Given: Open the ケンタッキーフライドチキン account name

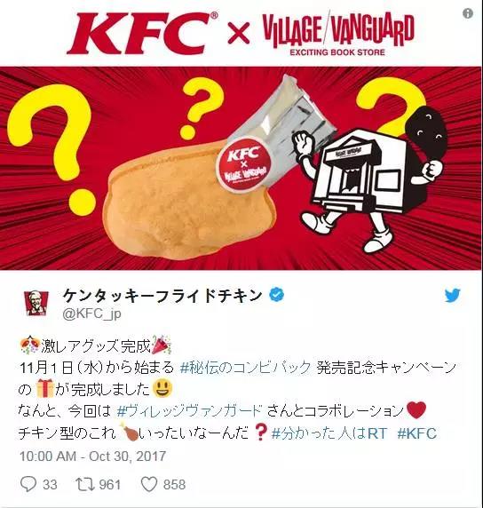Looking at the screenshot, I should coord(162,295).
